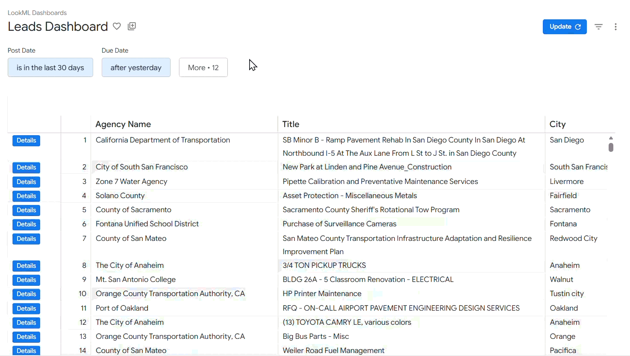Image resolution: width=630 pixels, height=356 pixels.
Task: Sort table by Title column header
Action: tap(291, 124)
